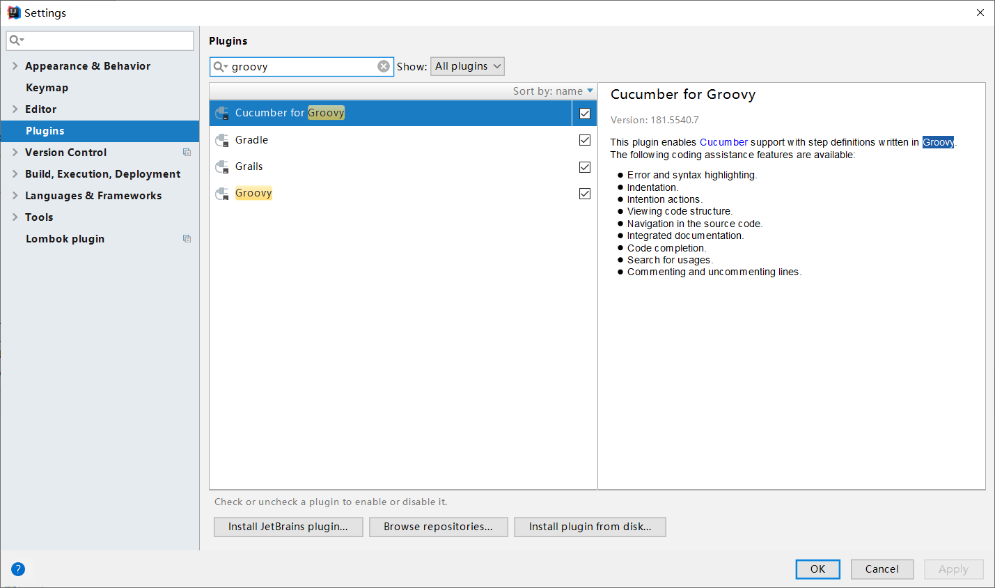Click the Apply button
This screenshot has width=995, height=588.
953,569
